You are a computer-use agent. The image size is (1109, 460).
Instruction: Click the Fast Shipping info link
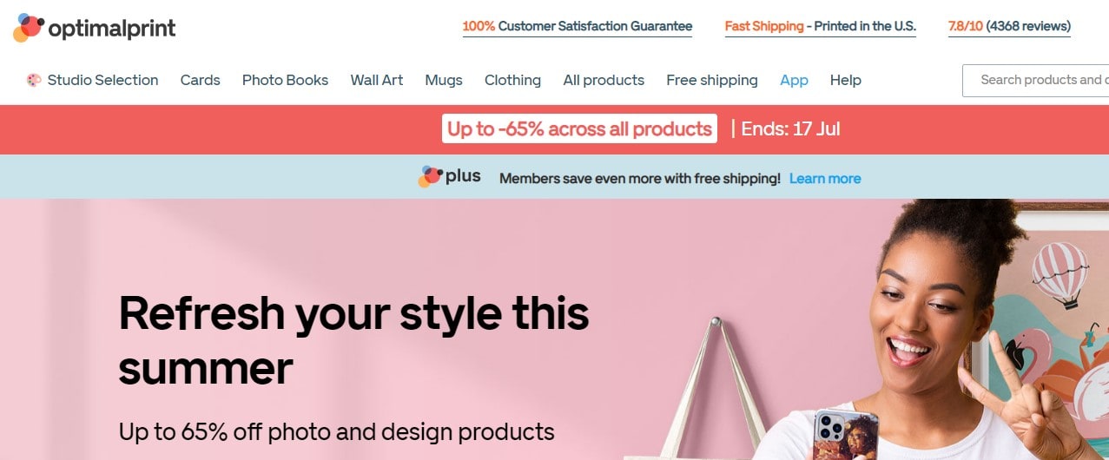(820, 27)
